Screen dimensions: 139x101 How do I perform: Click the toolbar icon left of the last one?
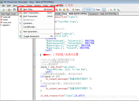click(115, 10)
